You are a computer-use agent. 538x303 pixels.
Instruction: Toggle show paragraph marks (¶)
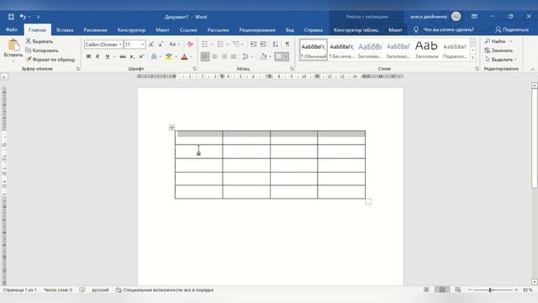click(287, 45)
